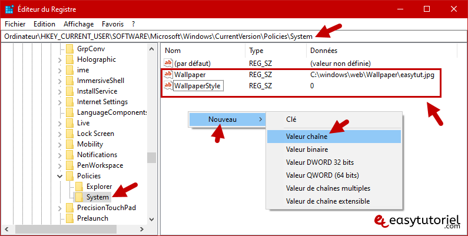The image size is (468, 236).
Task: Click the PrecisionTouchPad folder icon
Action: click(x=69, y=208)
